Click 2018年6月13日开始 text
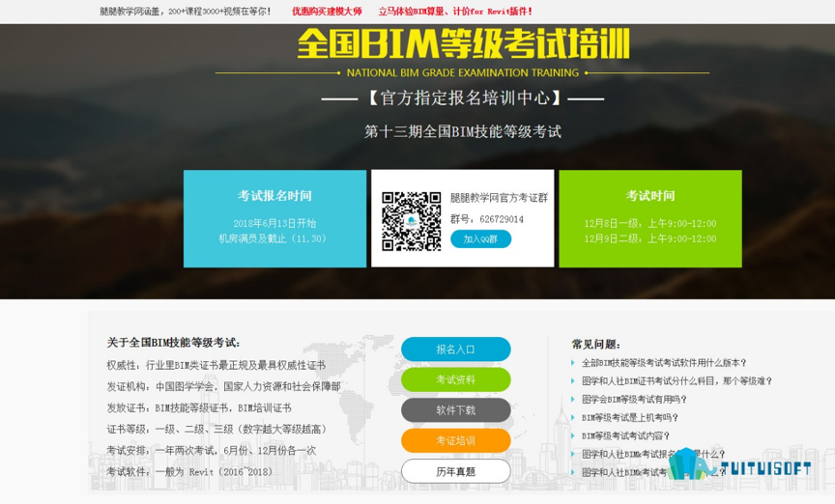The width and height of the screenshot is (835, 504). point(274,224)
